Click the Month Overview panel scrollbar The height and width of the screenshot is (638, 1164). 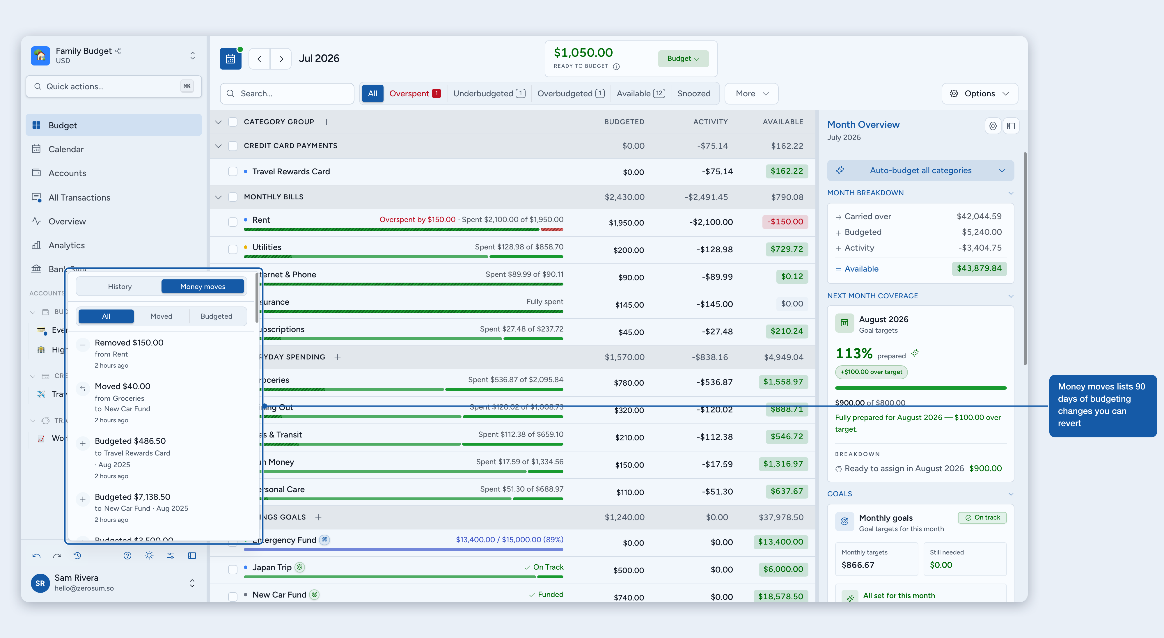(x=1025, y=258)
